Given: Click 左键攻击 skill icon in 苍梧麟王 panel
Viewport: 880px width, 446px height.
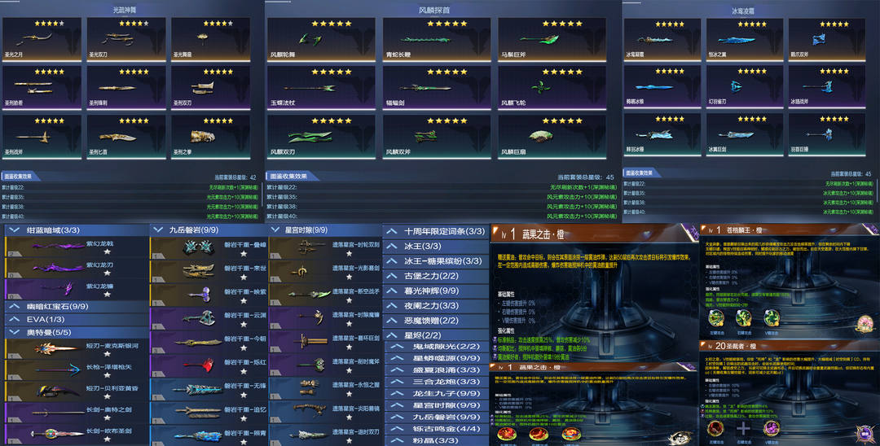Looking at the screenshot, I should pyautogui.click(x=716, y=320).
